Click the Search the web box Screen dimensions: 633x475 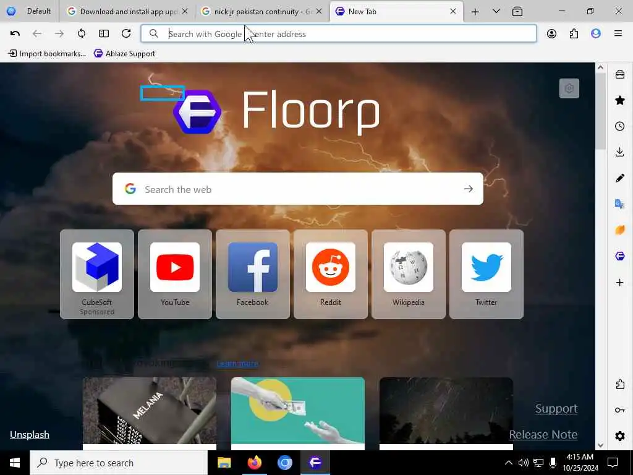(297, 189)
